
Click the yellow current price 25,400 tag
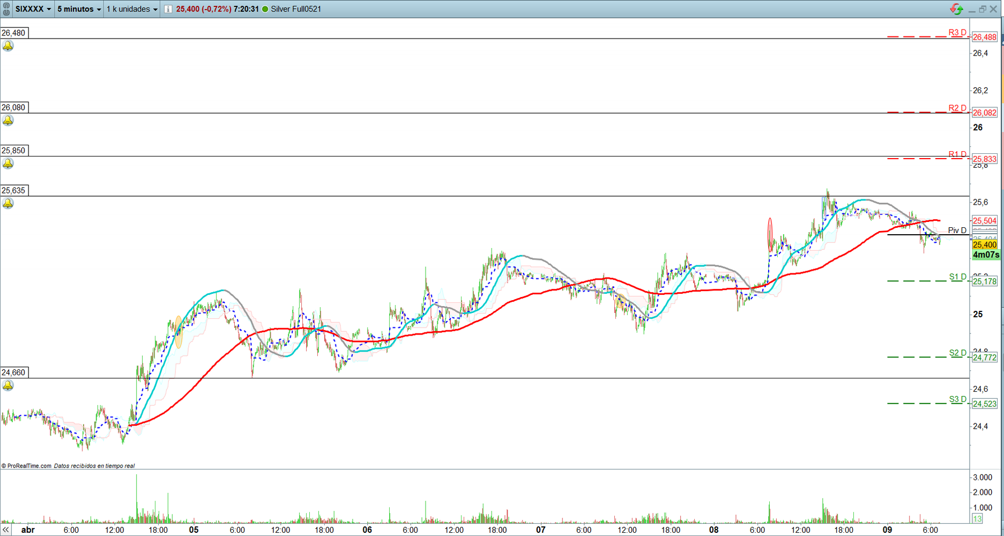click(984, 245)
